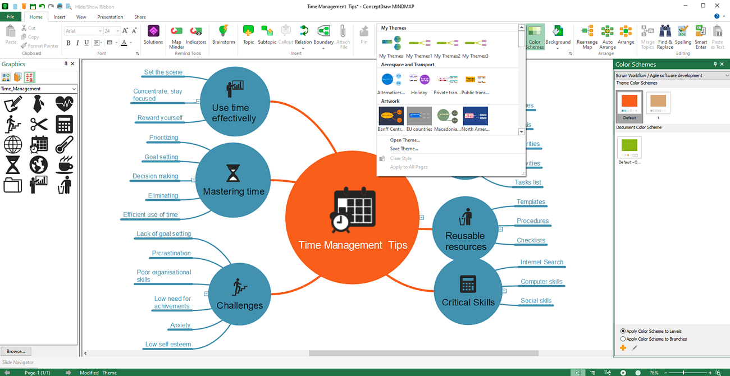
Task: Select Apply Color Scheme to Levels
Action: (x=651, y=331)
